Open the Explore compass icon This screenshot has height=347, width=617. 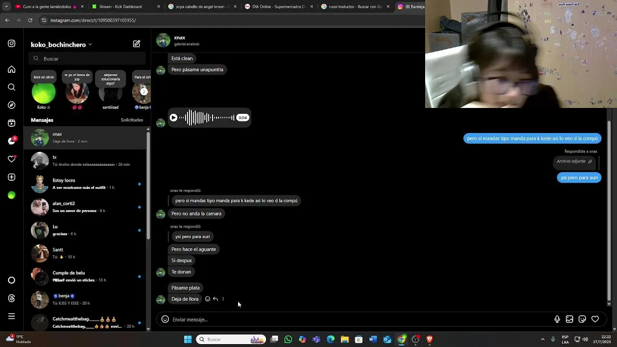pos(12,105)
